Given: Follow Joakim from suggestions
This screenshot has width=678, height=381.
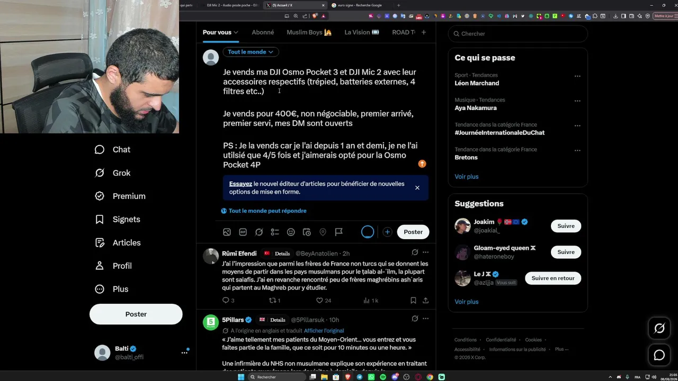Looking at the screenshot, I should [566, 226].
